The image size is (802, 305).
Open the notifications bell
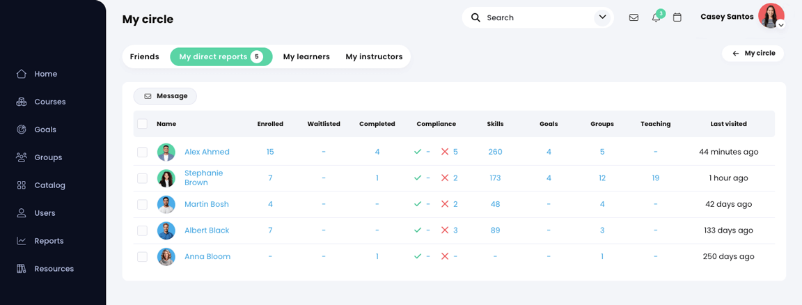pos(656,17)
